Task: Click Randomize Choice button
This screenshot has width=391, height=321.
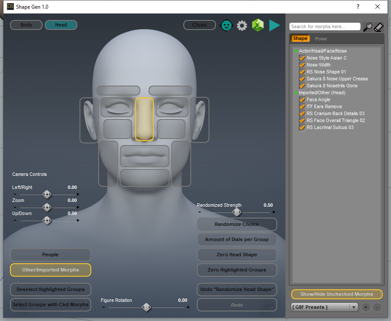Action: click(x=237, y=224)
